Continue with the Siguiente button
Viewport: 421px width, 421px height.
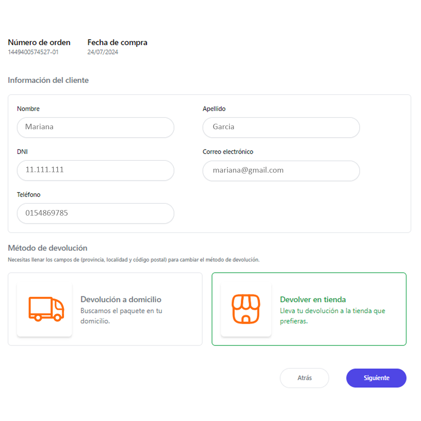point(376,378)
